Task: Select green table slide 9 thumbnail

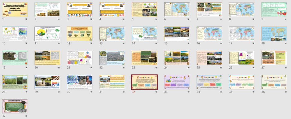Action: point(274,10)
